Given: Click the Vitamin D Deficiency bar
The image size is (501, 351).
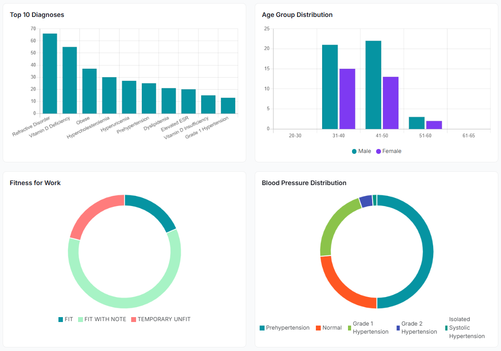Looking at the screenshot, I should point(70,80).
